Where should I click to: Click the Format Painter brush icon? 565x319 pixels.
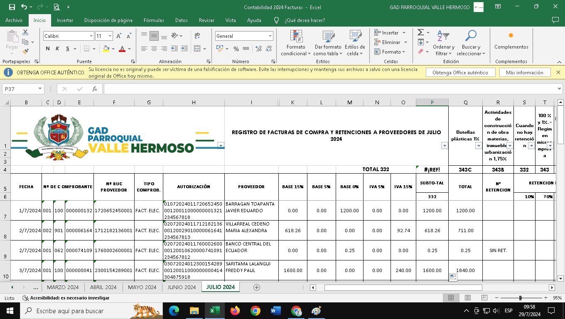(x=25, y=52)
